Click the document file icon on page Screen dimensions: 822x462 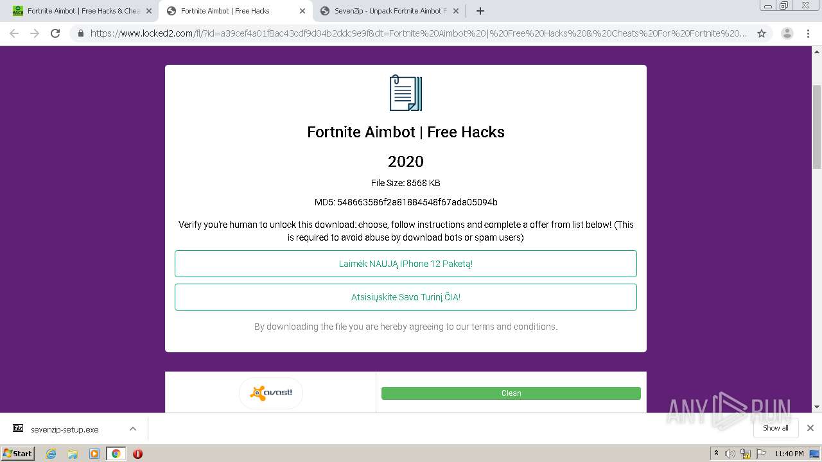click(406, 93)
